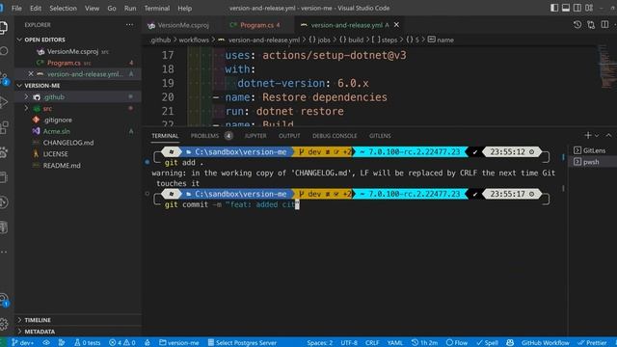This screenshot has height=347, width=617.
Task: Click the dev branch indicator in status bar
Action: [22, 343]
